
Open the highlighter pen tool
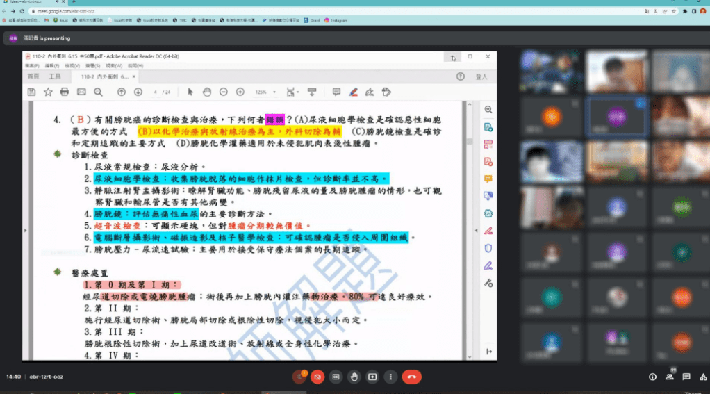[x=354, y=92]
